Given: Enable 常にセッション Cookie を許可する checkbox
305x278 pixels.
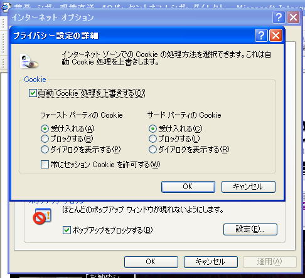Looking at the screenshot, I should click(x=45, y=165).
